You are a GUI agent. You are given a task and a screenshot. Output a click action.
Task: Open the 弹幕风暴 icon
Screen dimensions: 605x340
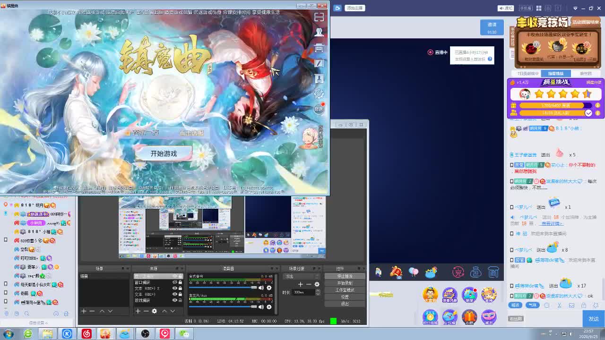click(x=449, y=295)
